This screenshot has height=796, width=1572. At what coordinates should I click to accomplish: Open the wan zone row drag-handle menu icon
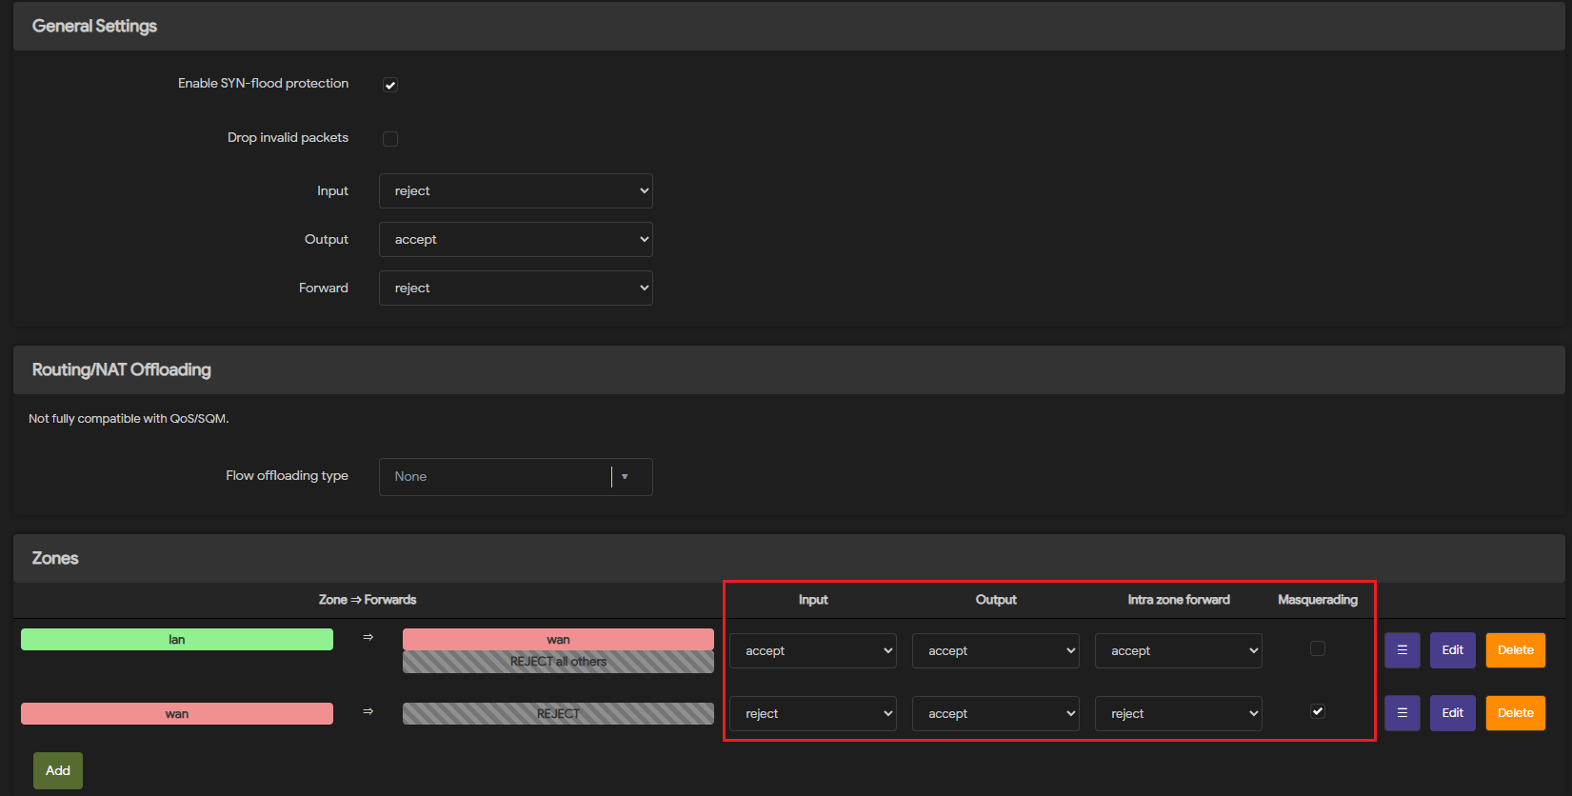pyautogui.click(x=1402, y=713)
